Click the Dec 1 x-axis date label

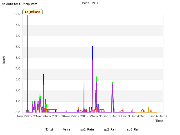(107, 116)
